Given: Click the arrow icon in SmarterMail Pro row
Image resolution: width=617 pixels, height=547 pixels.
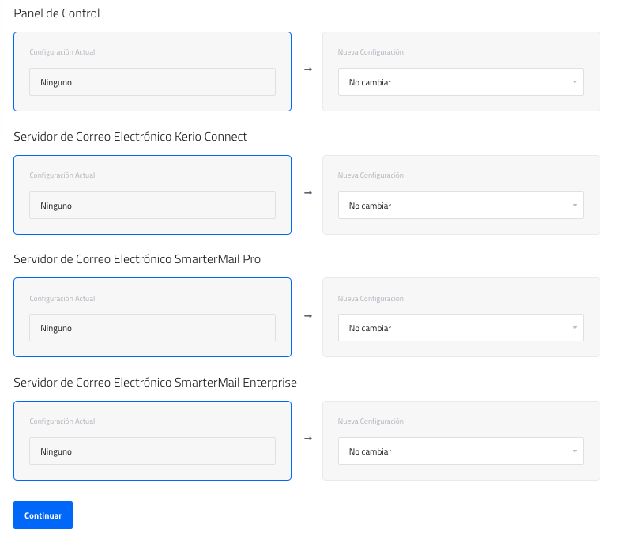Looking at the screenshot, I should (308, 315).
